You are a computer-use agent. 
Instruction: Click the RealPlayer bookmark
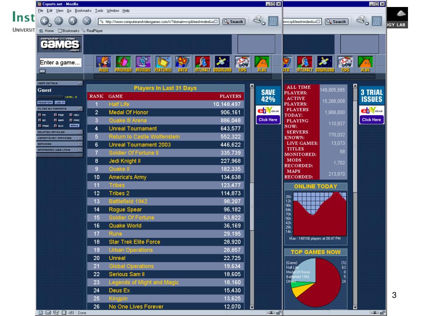click(x=92, y=31)
